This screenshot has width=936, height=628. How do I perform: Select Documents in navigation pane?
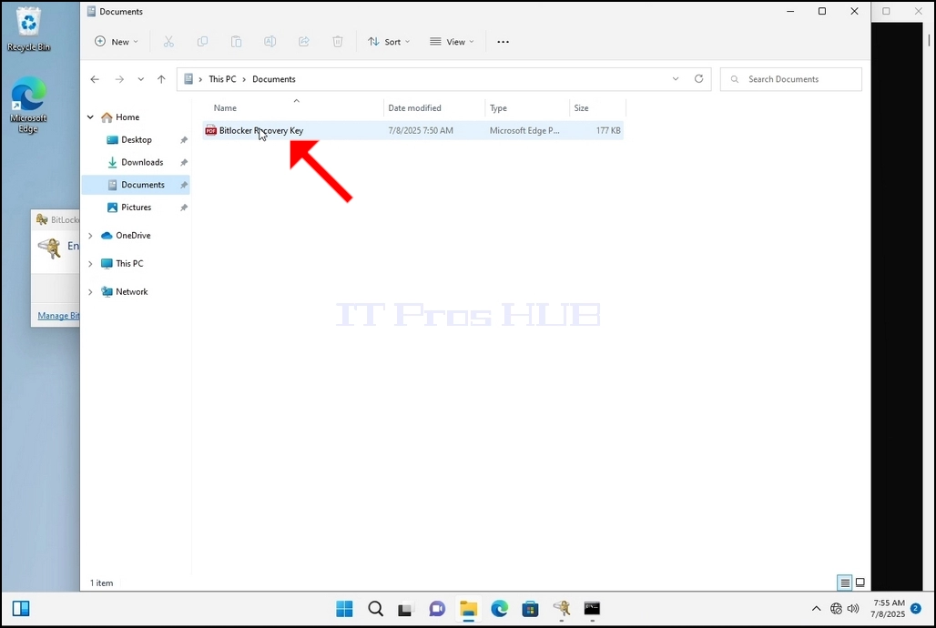coord(136,185)
